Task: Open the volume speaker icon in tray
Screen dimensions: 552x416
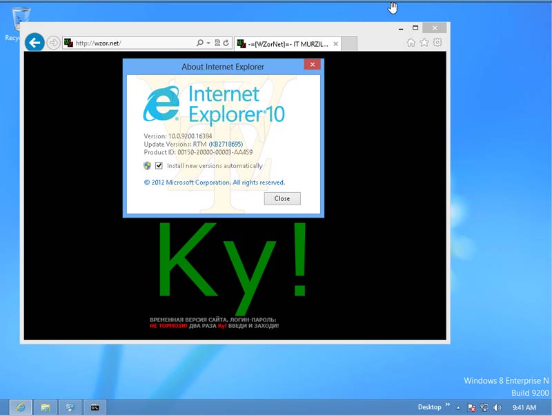Action: tap(497, 408)
